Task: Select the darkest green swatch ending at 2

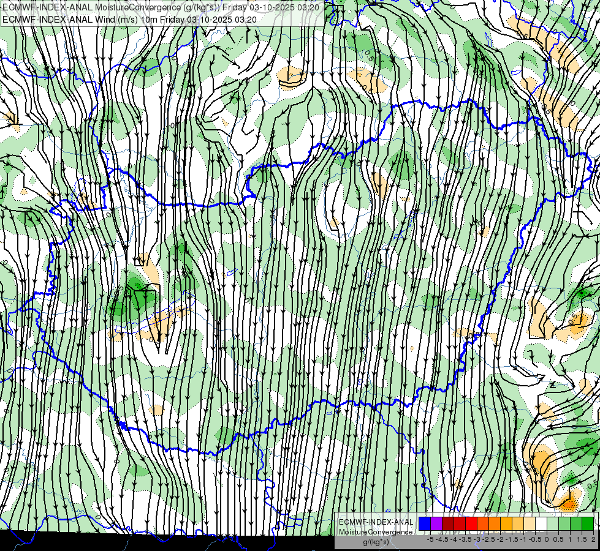Action: point(588,523)
